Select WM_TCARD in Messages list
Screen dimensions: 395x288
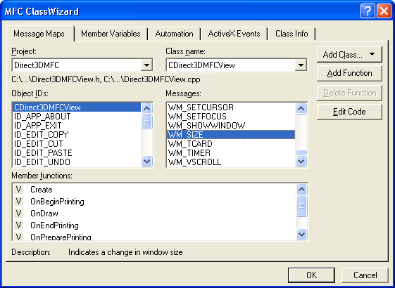tap(231, 144)
